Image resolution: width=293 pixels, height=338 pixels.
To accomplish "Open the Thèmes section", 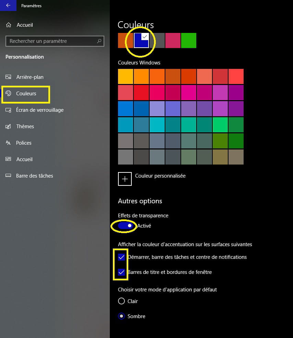I will pos(25,126).
